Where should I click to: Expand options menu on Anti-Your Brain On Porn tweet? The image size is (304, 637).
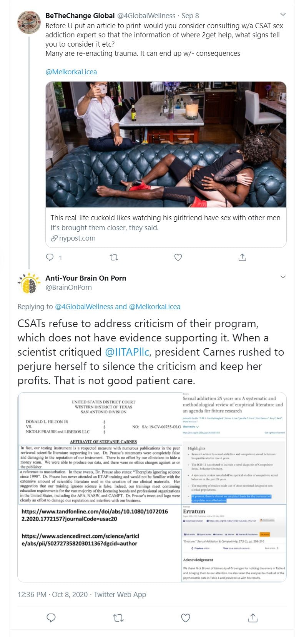[x=283, y=277]
